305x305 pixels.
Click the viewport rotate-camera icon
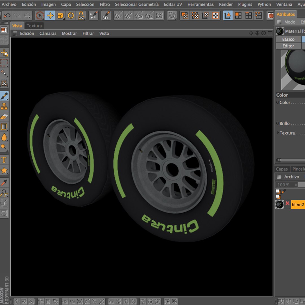[x=263, y=33]
